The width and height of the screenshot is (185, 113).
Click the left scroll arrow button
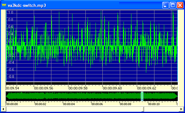pyautogui.click(x=3, y=109)
